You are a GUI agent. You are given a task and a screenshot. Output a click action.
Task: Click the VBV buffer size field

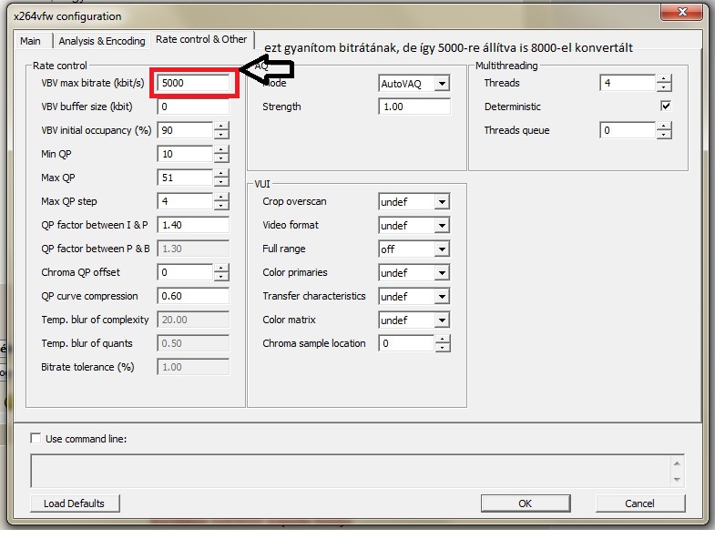click(193, 107)
